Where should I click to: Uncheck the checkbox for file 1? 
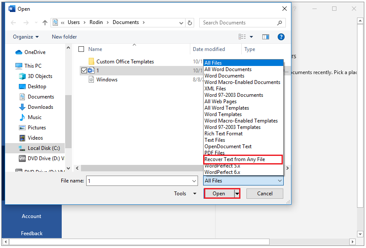click(x=84, y=70)
